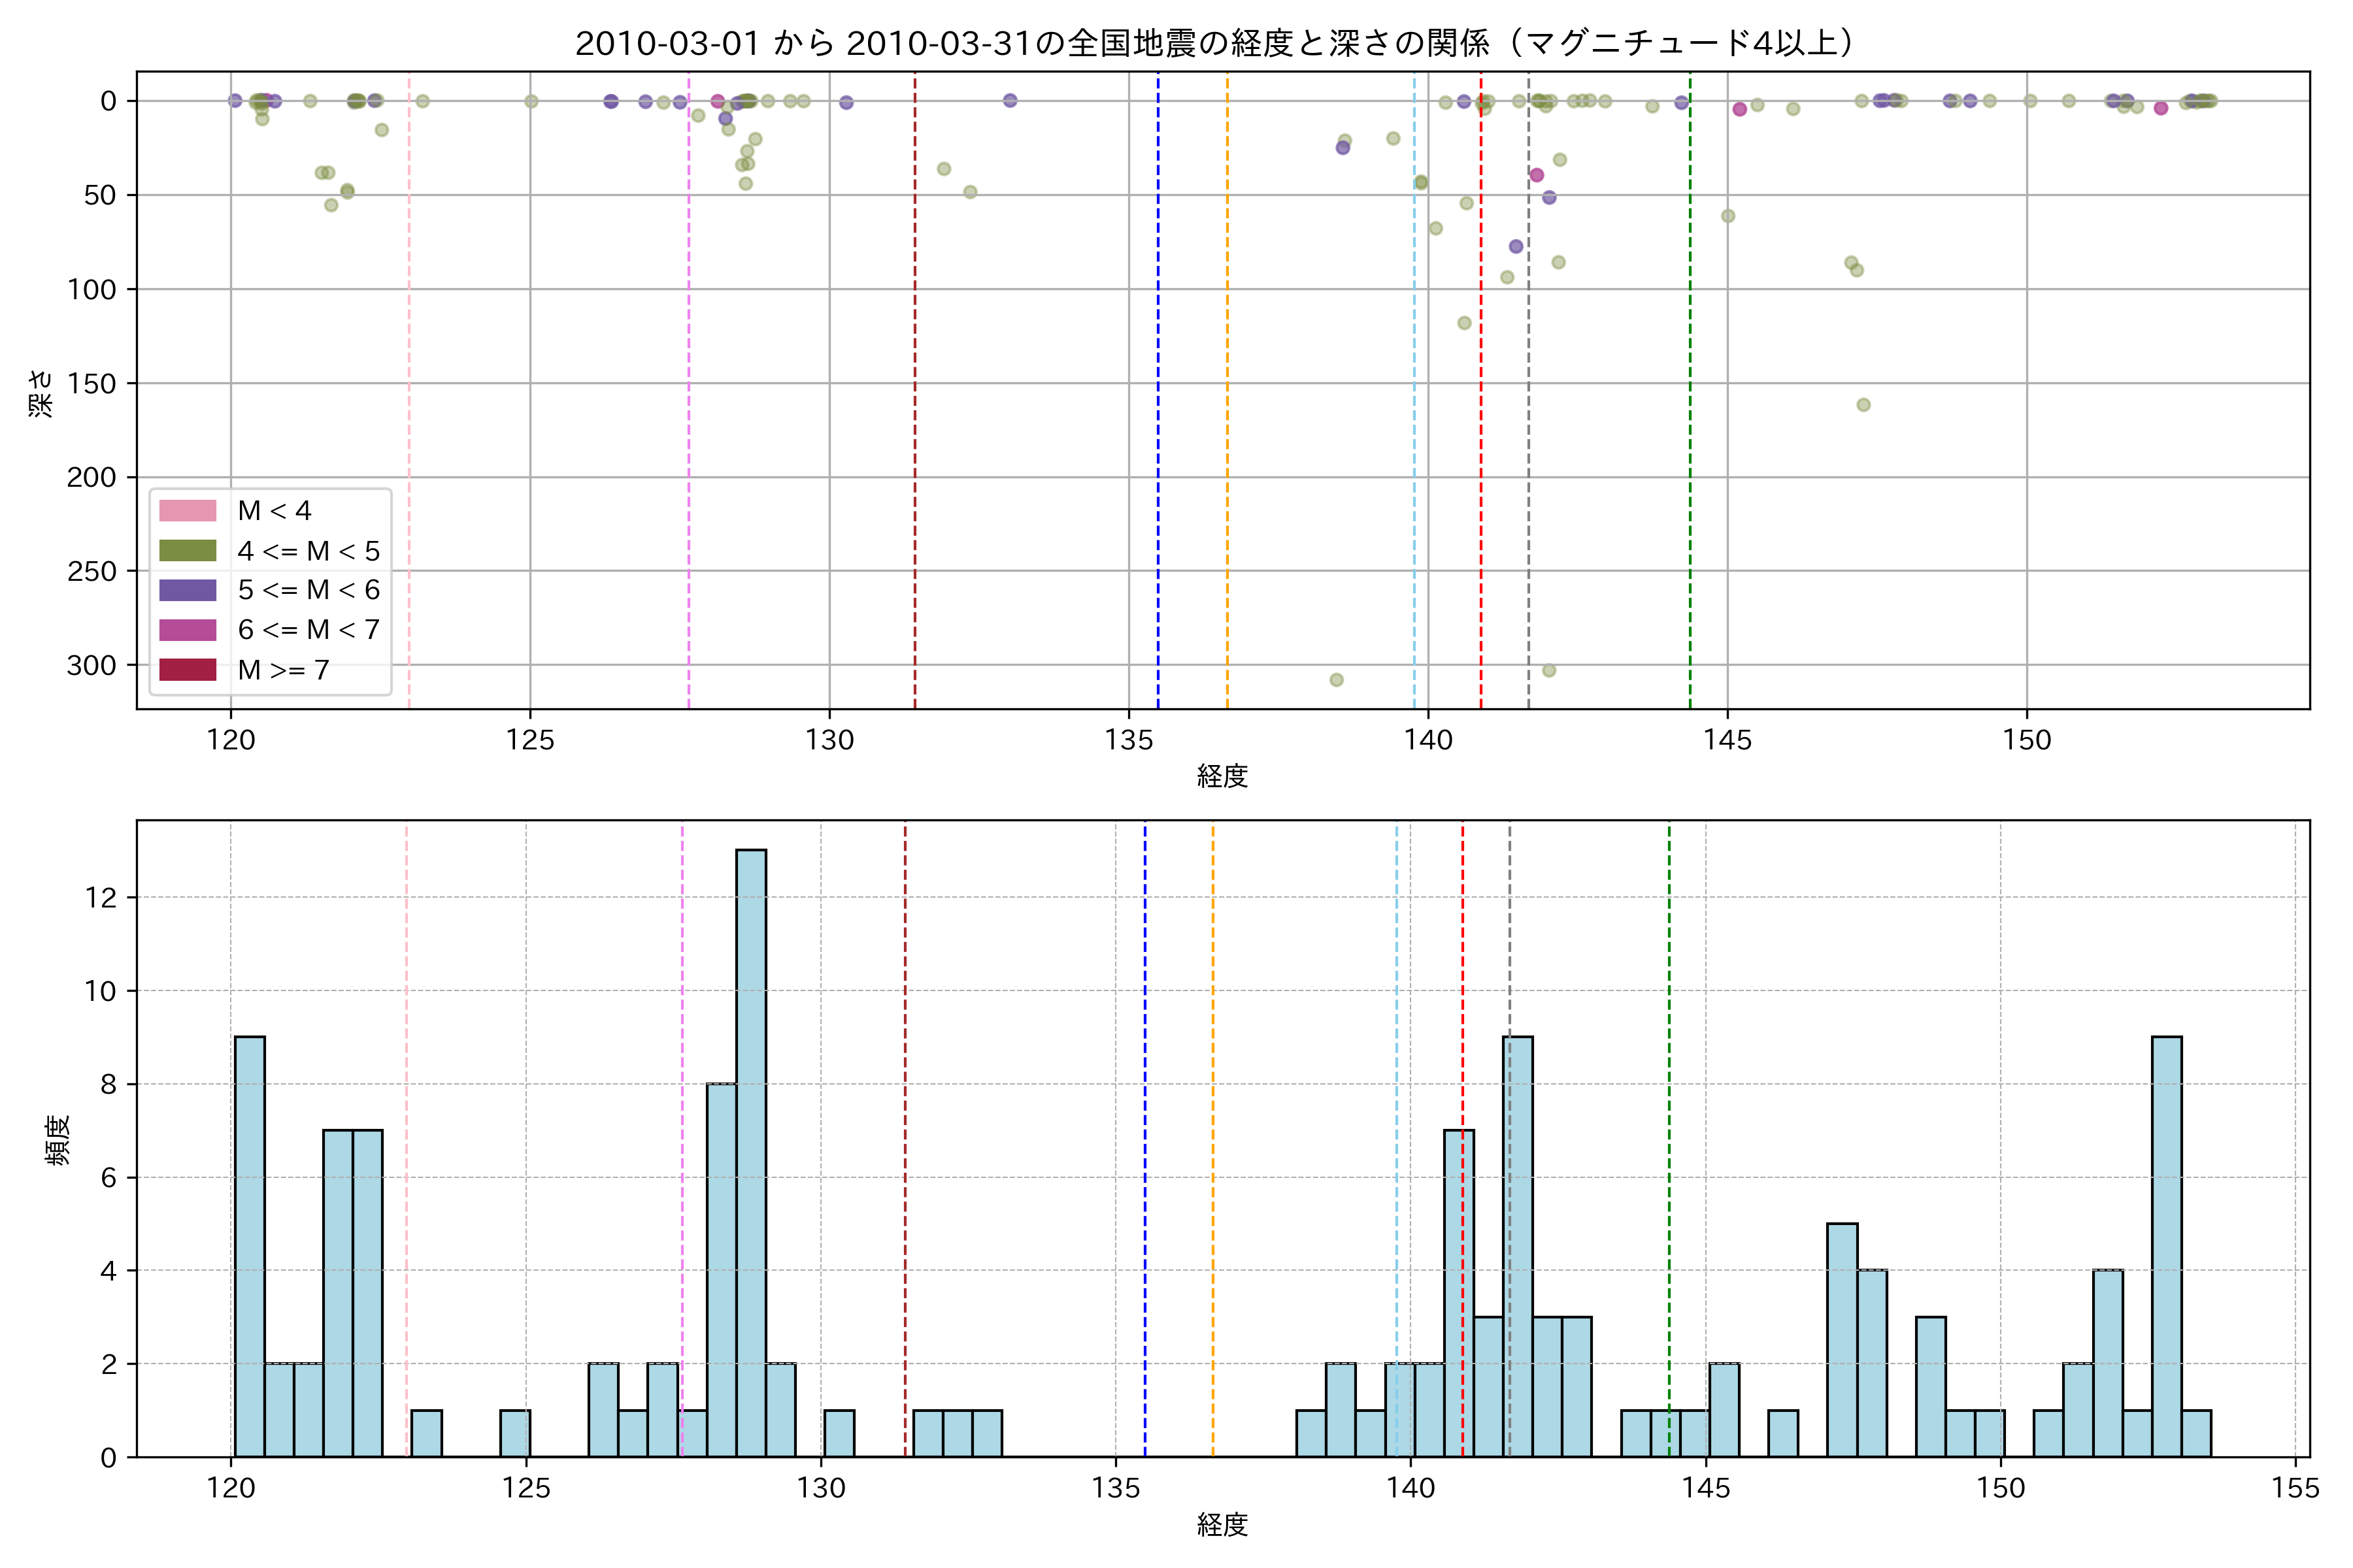The height and width of the screenshot is (1568, 2353).
Task: Click the magenta 6 <= M < 7 swatch
Action: click(187, 630)
